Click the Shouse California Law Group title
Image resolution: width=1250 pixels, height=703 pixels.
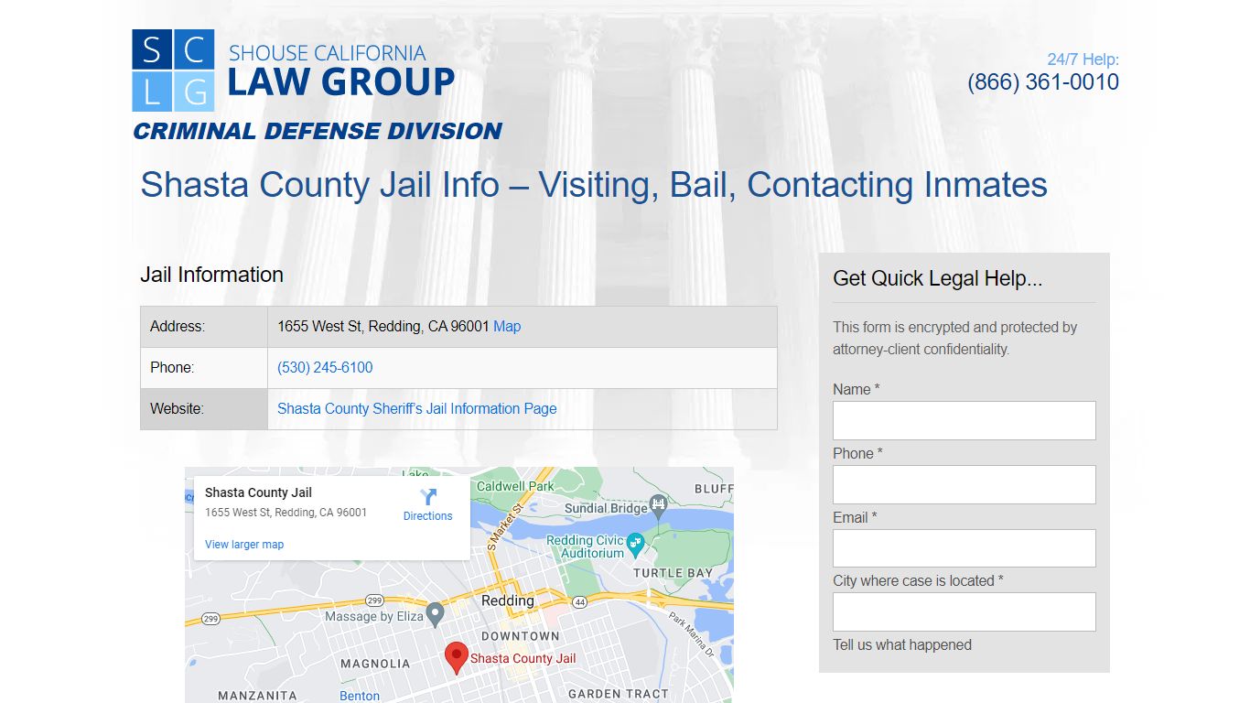(340, 70)
